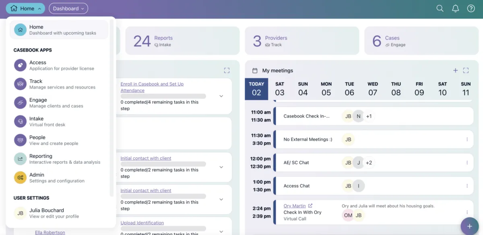
Task: Select Access menu entry
Action: pyautogui.click(x=59, y=65)
